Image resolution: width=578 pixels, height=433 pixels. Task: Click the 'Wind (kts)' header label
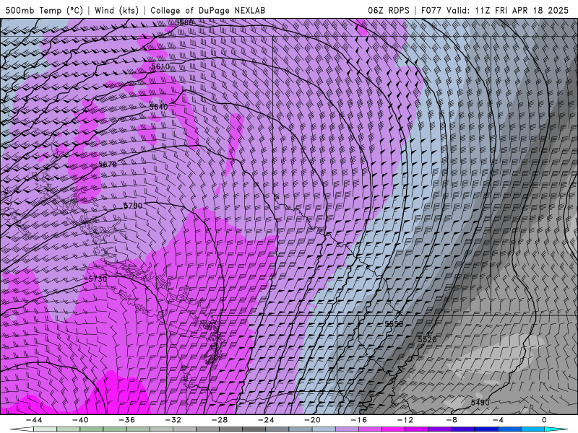[116, 10]
